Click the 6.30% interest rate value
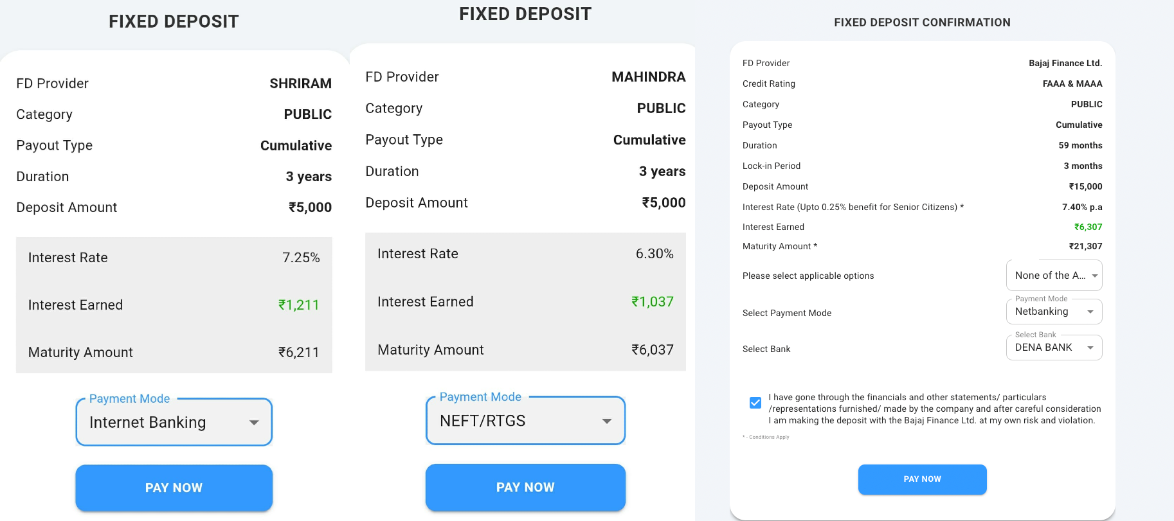This screenshot has width=1174, height=521. (x=655, y=254)
